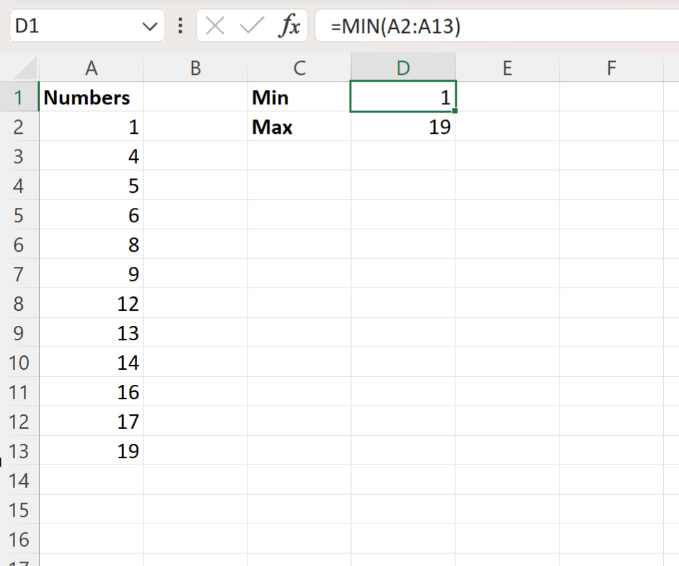The height and width of the screenshot is (566, 679).
Task: Select column D header
Action: [403, 68]
